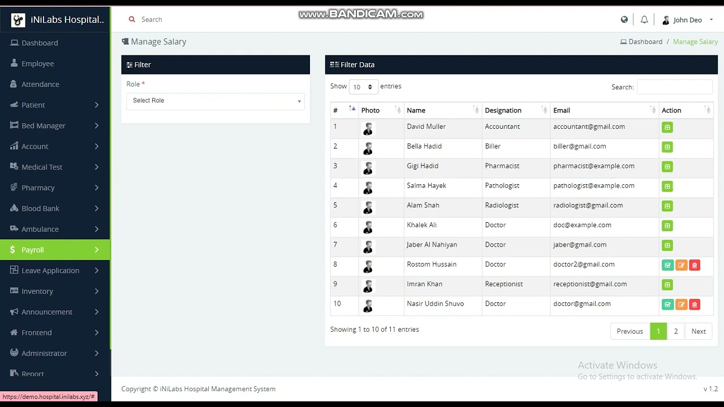Go to Next table page
The height and width of the screenshot is (407, 724).
(699, 332)
